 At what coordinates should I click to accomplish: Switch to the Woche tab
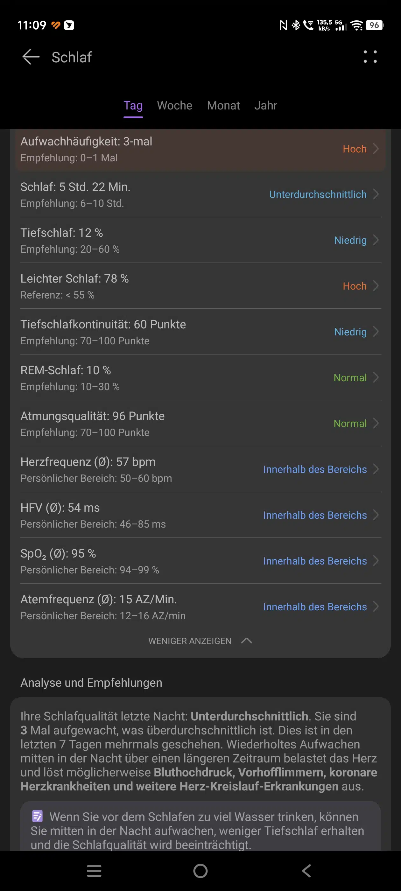point(174,106)
